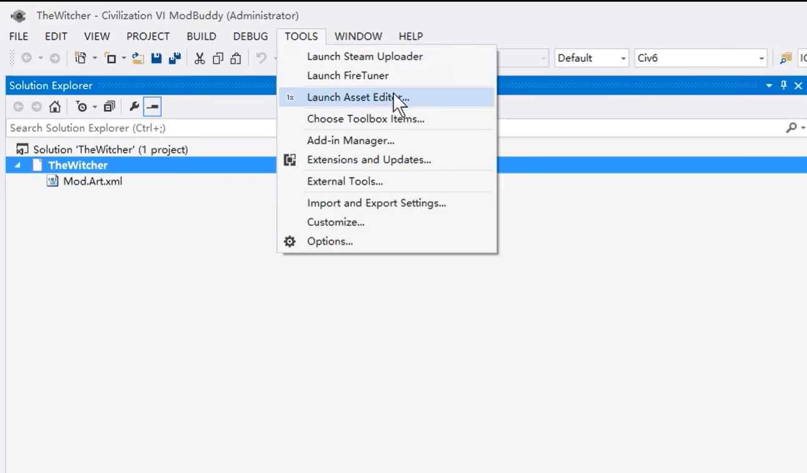Open the Pending Changes Filter dropdown arrow
Screen dimensions: 807x473
click(95, 107)
